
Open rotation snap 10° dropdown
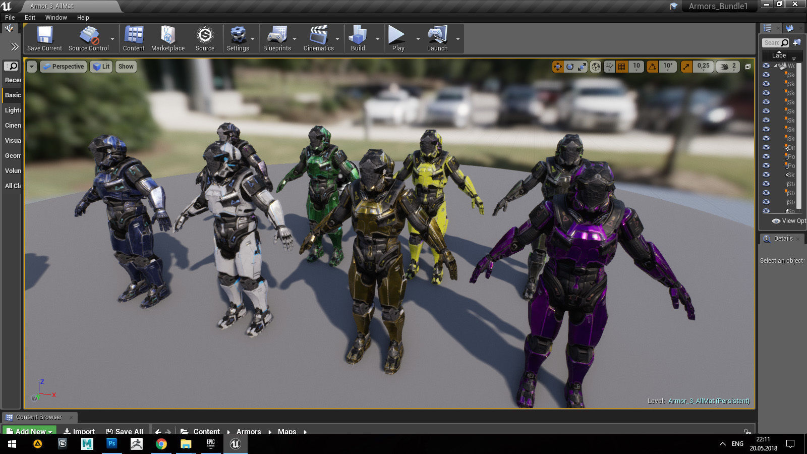click(x=668, y=67)
